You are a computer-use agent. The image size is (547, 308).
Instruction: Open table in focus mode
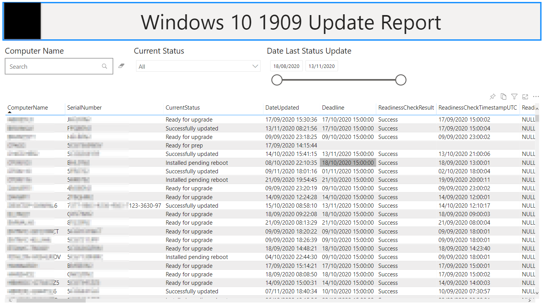point(525,97)
